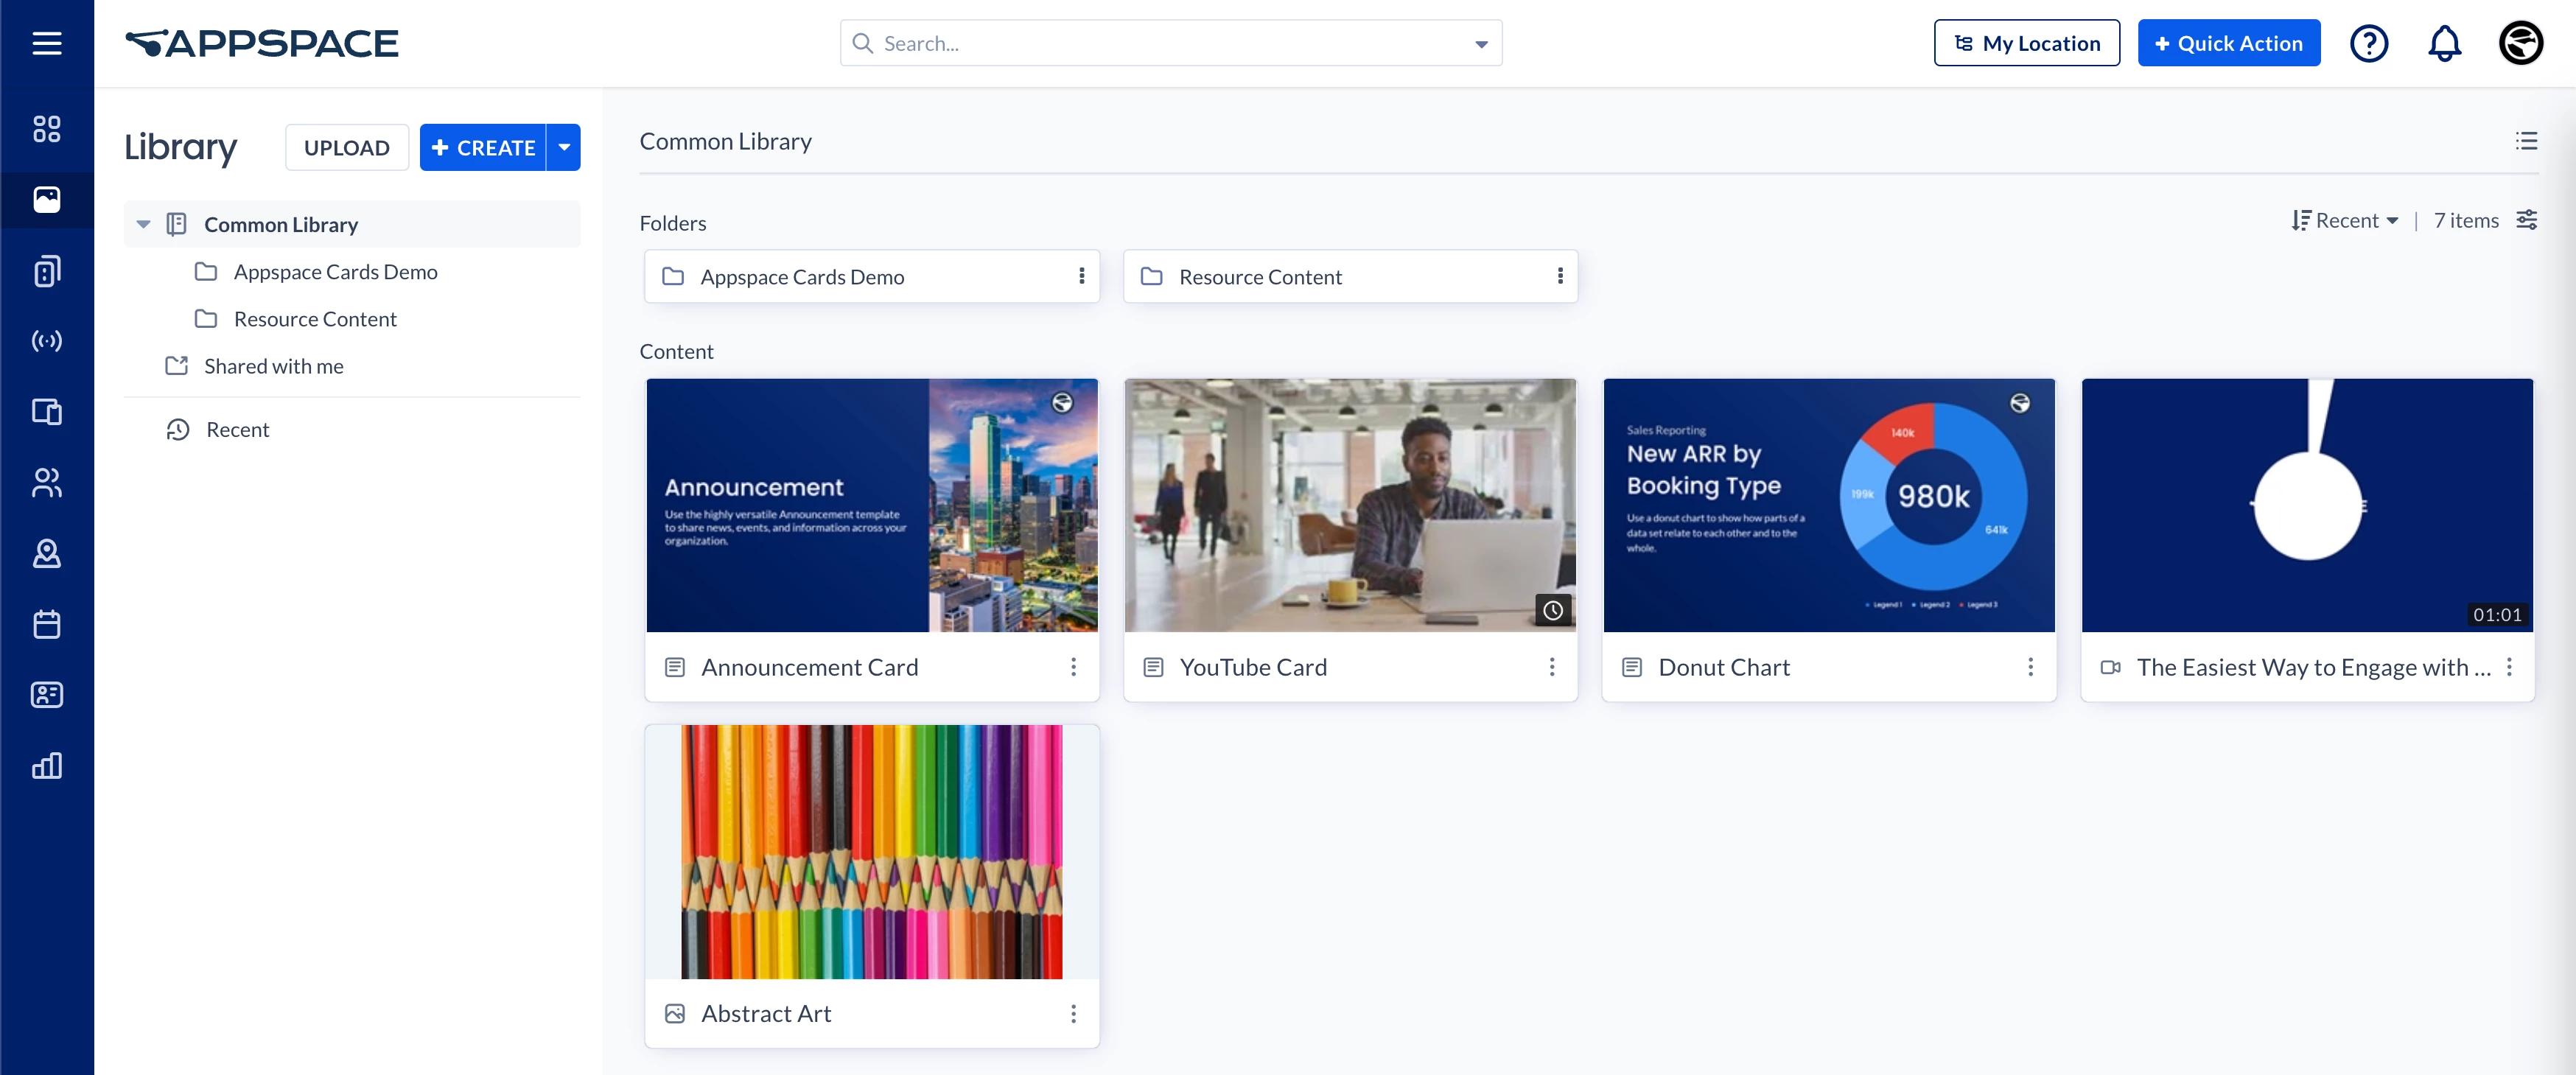
Task: Open the broadcast channels sidebar icon
Action: (47, 341)
